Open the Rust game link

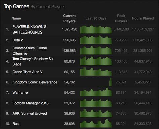pos(16,124)
